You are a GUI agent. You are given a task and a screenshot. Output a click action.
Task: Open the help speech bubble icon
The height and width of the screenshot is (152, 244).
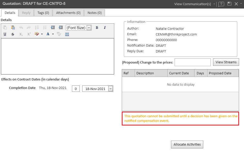(x=221, y=4)
